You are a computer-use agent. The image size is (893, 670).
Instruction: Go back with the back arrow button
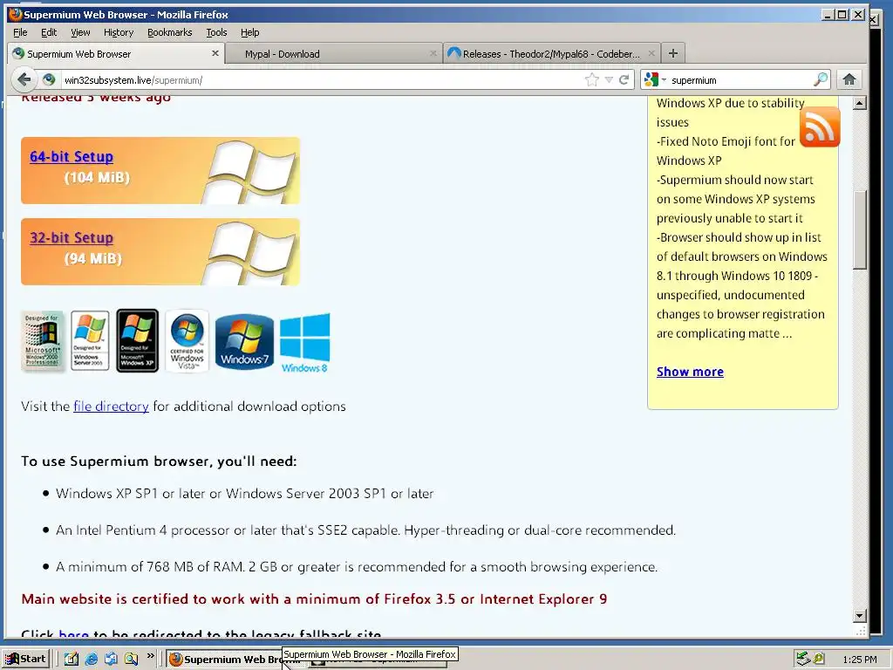pos(23,79)
